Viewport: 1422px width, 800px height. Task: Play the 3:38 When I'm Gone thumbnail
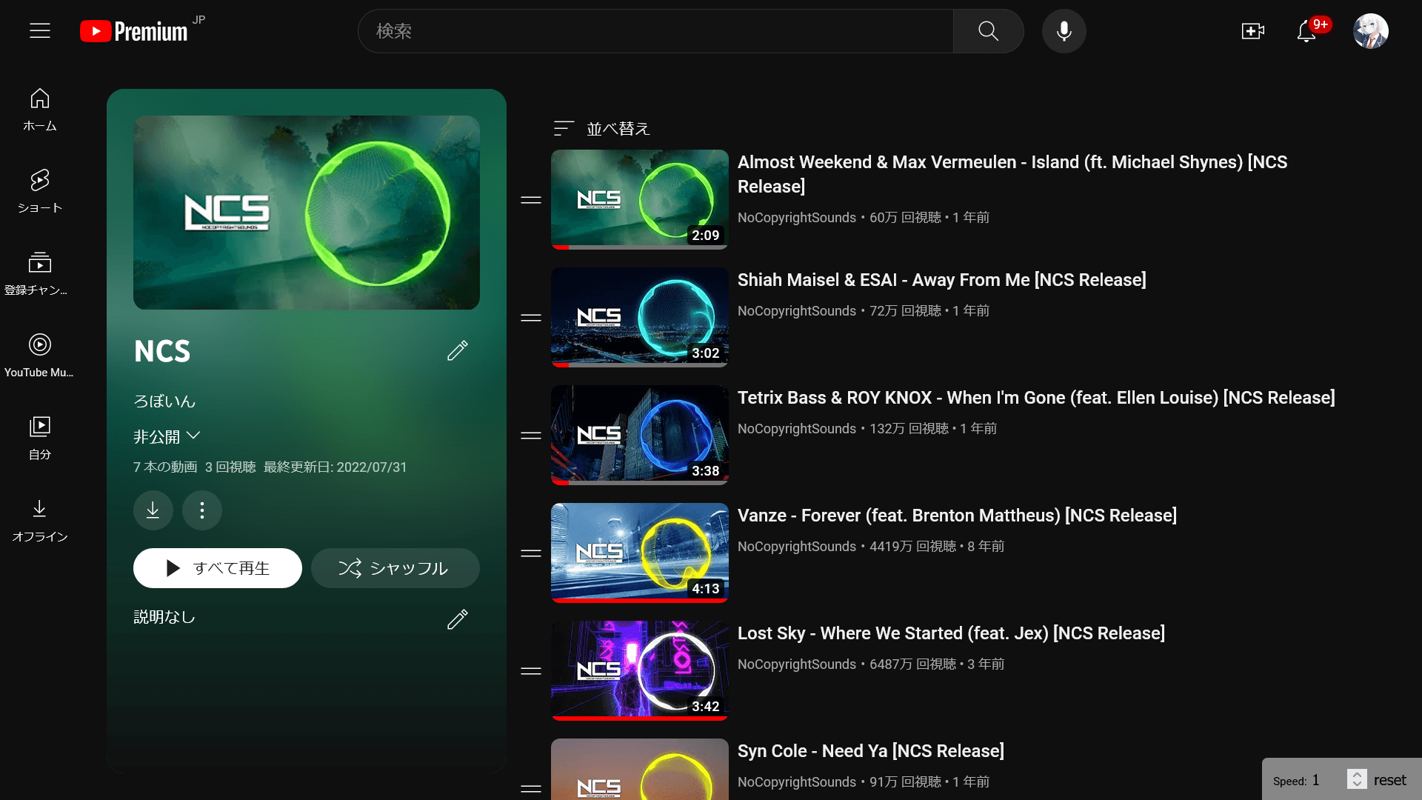[640, 435]
